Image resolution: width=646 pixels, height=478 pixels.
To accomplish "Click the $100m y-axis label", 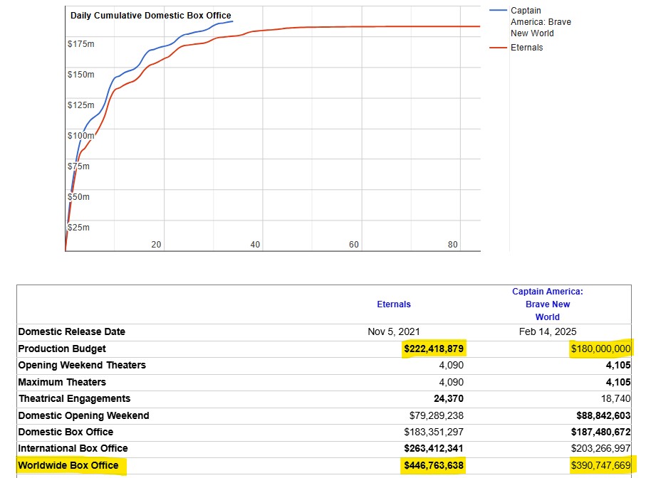I will (80, 135).
